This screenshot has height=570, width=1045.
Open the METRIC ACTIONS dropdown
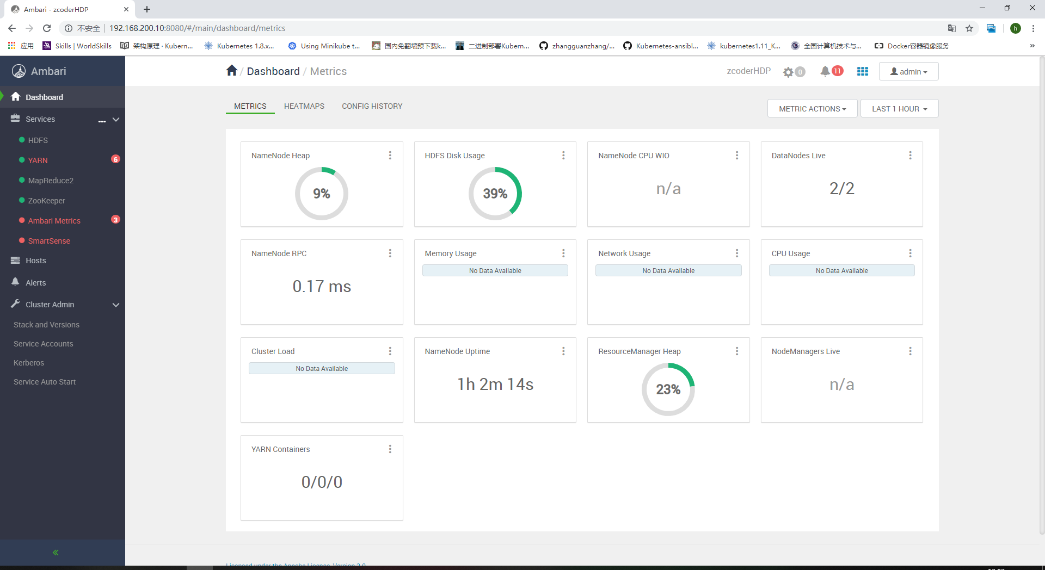point(812,108)
